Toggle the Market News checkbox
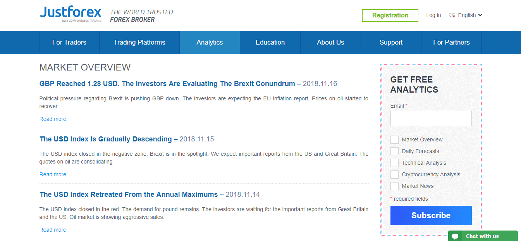521x241 pixels. click(x=394, y=186)
